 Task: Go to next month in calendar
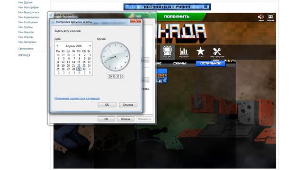point(90,46)
